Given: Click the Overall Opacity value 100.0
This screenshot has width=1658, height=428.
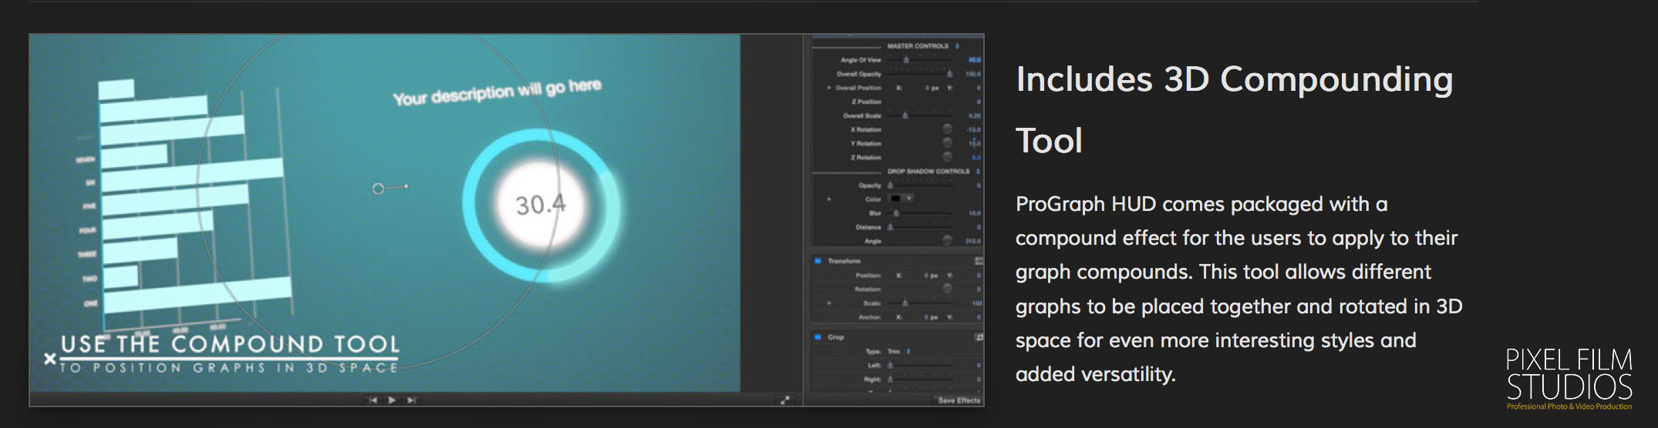Looking at the screenshot, I should coord(973,74).
